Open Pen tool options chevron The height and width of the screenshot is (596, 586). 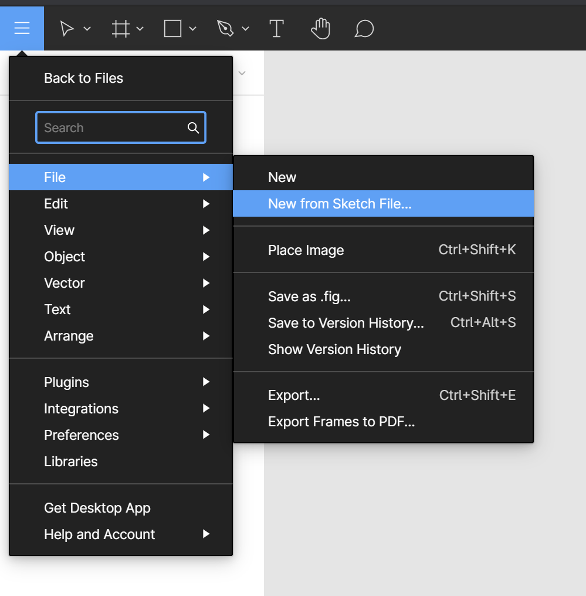[x=245, y=29]
